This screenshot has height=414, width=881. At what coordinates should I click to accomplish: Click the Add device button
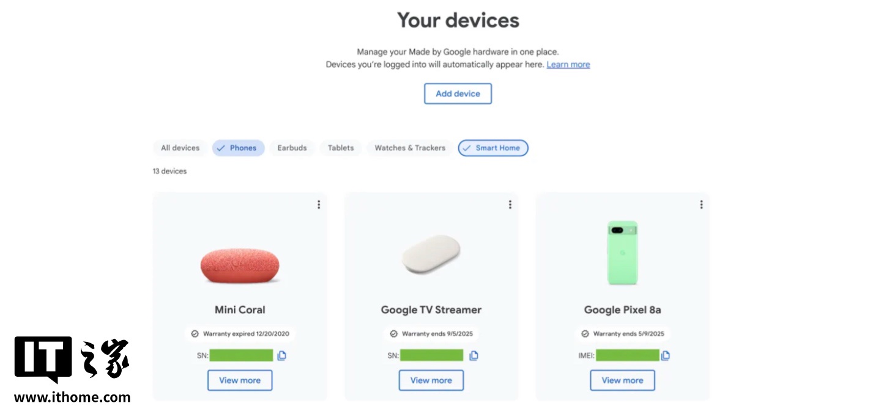tap(458, 93)
